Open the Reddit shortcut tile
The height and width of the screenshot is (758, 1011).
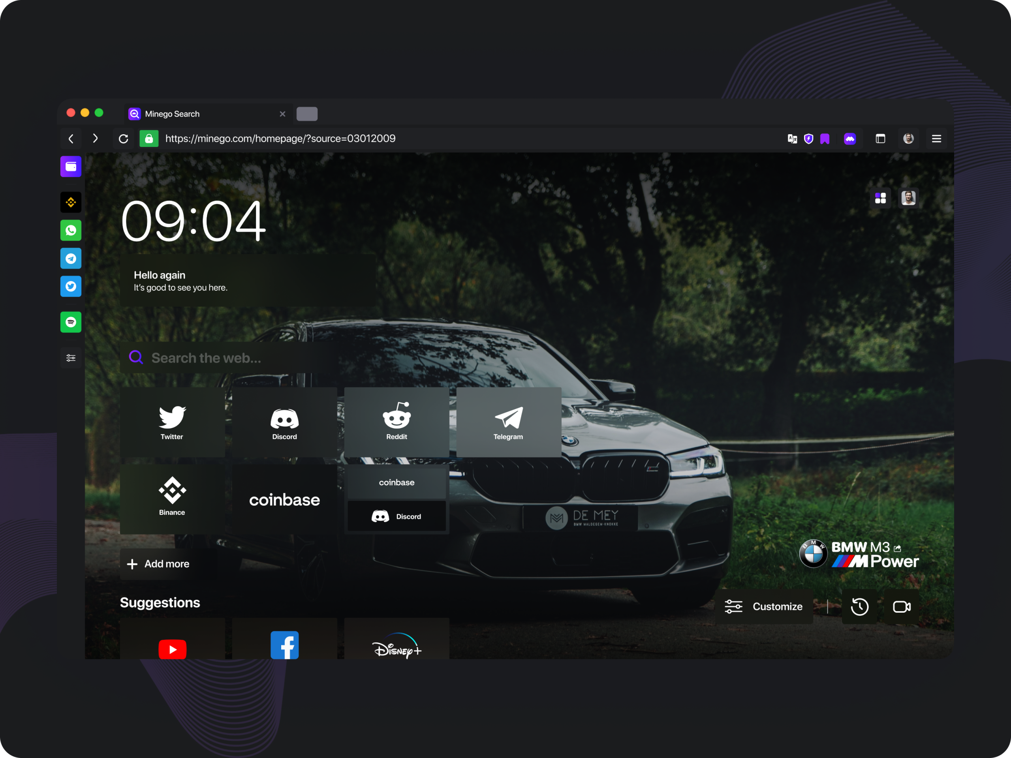[396, 422]
